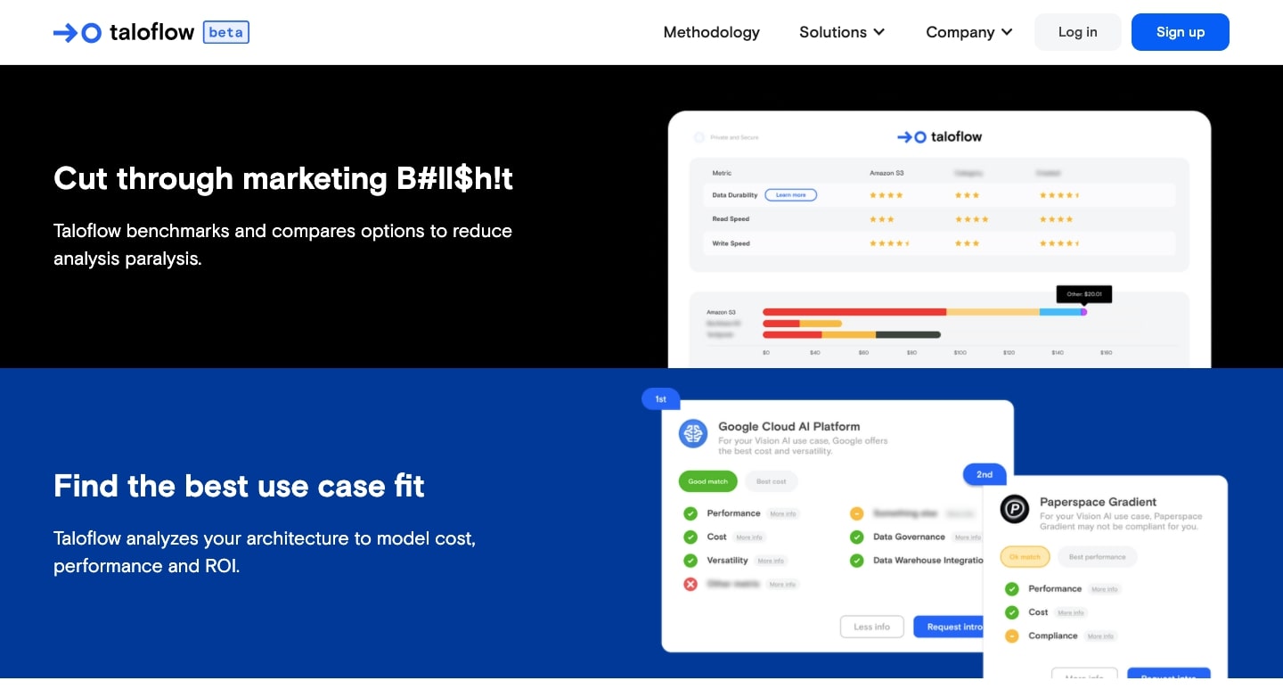1283x689 pixels.
Task: Click the Paperspace Gradient title
Action: (x=1099, y=502)
